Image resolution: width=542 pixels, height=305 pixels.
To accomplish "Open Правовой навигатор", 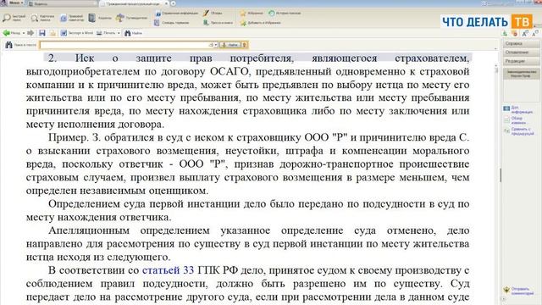I will (x=71, y=18).
